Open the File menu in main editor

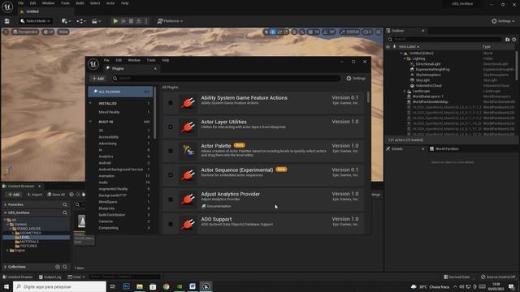[x=20, y=3]
